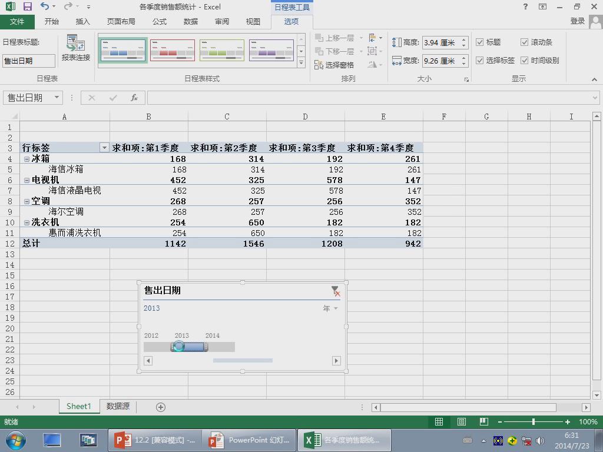The image size is (603, 452).
Task: Open the Name Box dropdown arrow
Action: click(57, 97)
